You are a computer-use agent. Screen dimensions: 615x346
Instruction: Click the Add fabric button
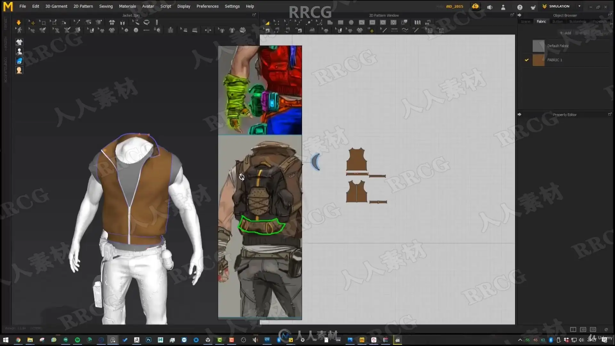(565, 33)
